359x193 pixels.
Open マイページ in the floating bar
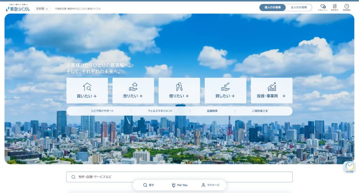click(210, 185)
